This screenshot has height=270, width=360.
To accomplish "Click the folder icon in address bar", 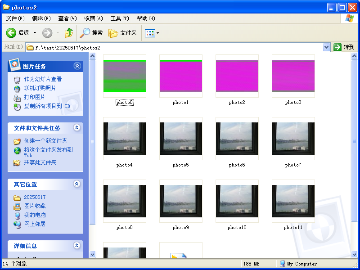I will click(30, 48).
